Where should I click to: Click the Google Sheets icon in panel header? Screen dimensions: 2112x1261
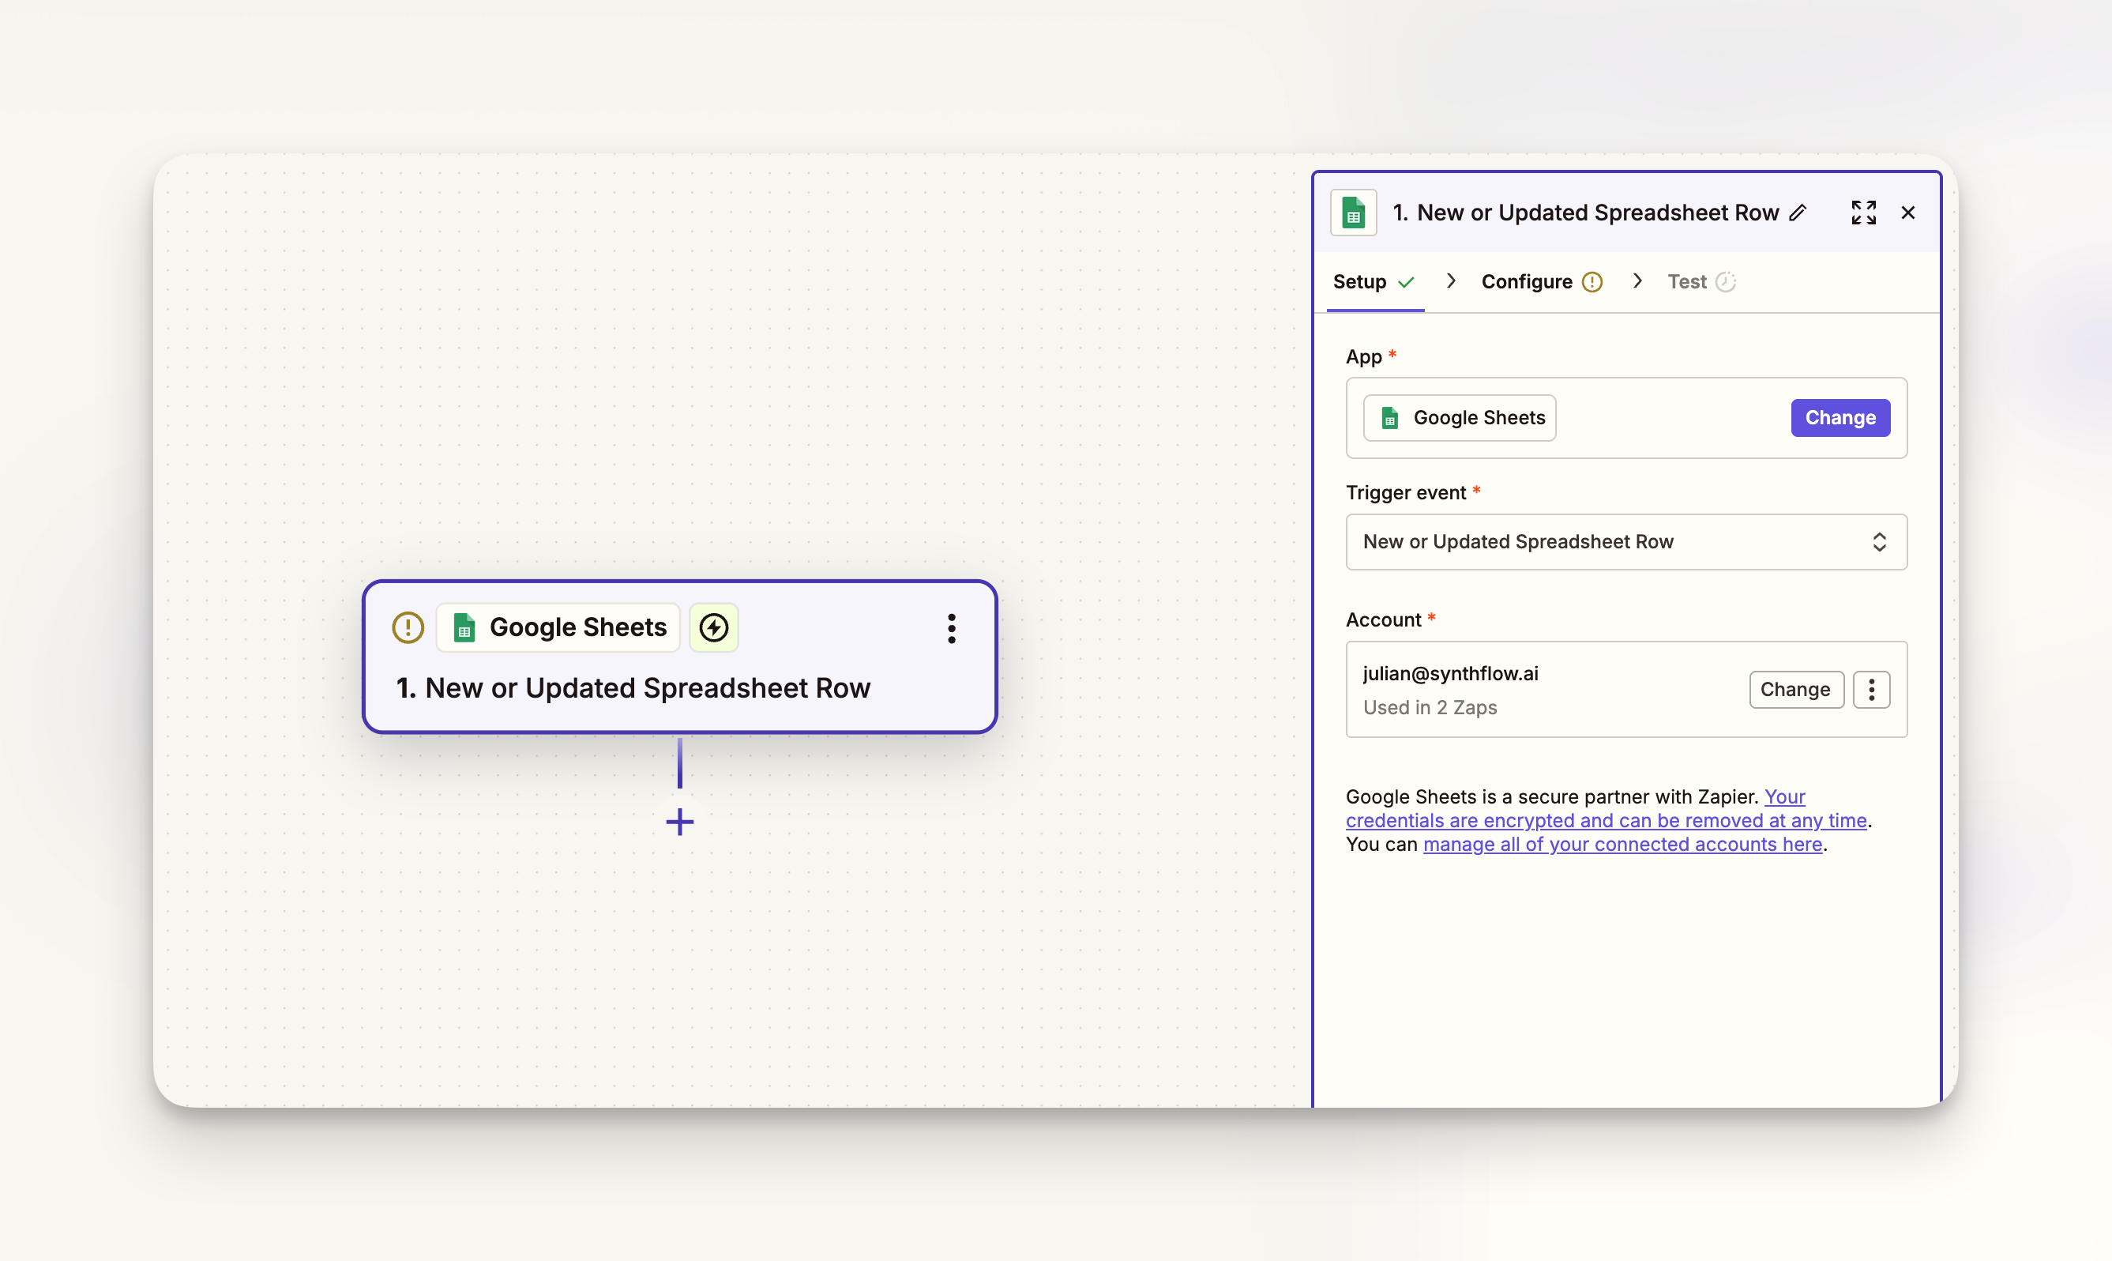1353,213
